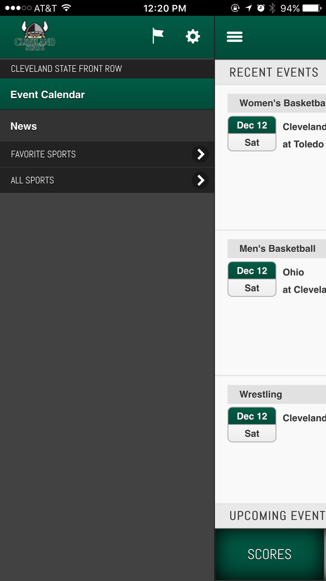Expand Favorite Sports chevron arrow

coord(200,154)
